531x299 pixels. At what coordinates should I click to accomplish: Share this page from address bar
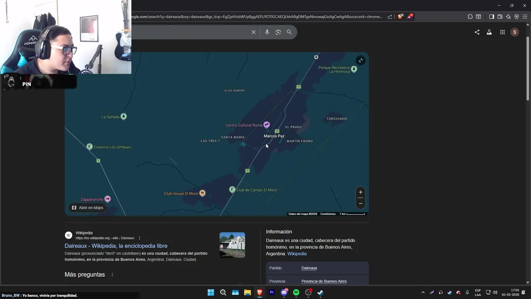390,17
